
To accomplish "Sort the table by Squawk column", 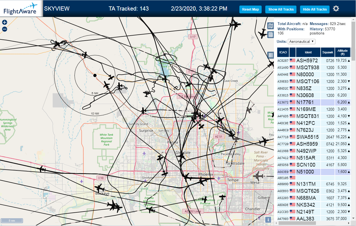I will (x=328, y=52).
